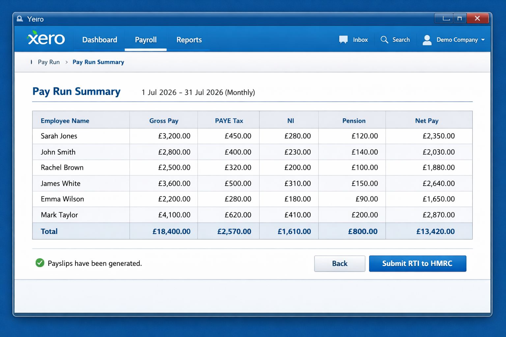Click Emma Wilson net pay £1,650.00
The image size is (506, 337).
point(438,199)
